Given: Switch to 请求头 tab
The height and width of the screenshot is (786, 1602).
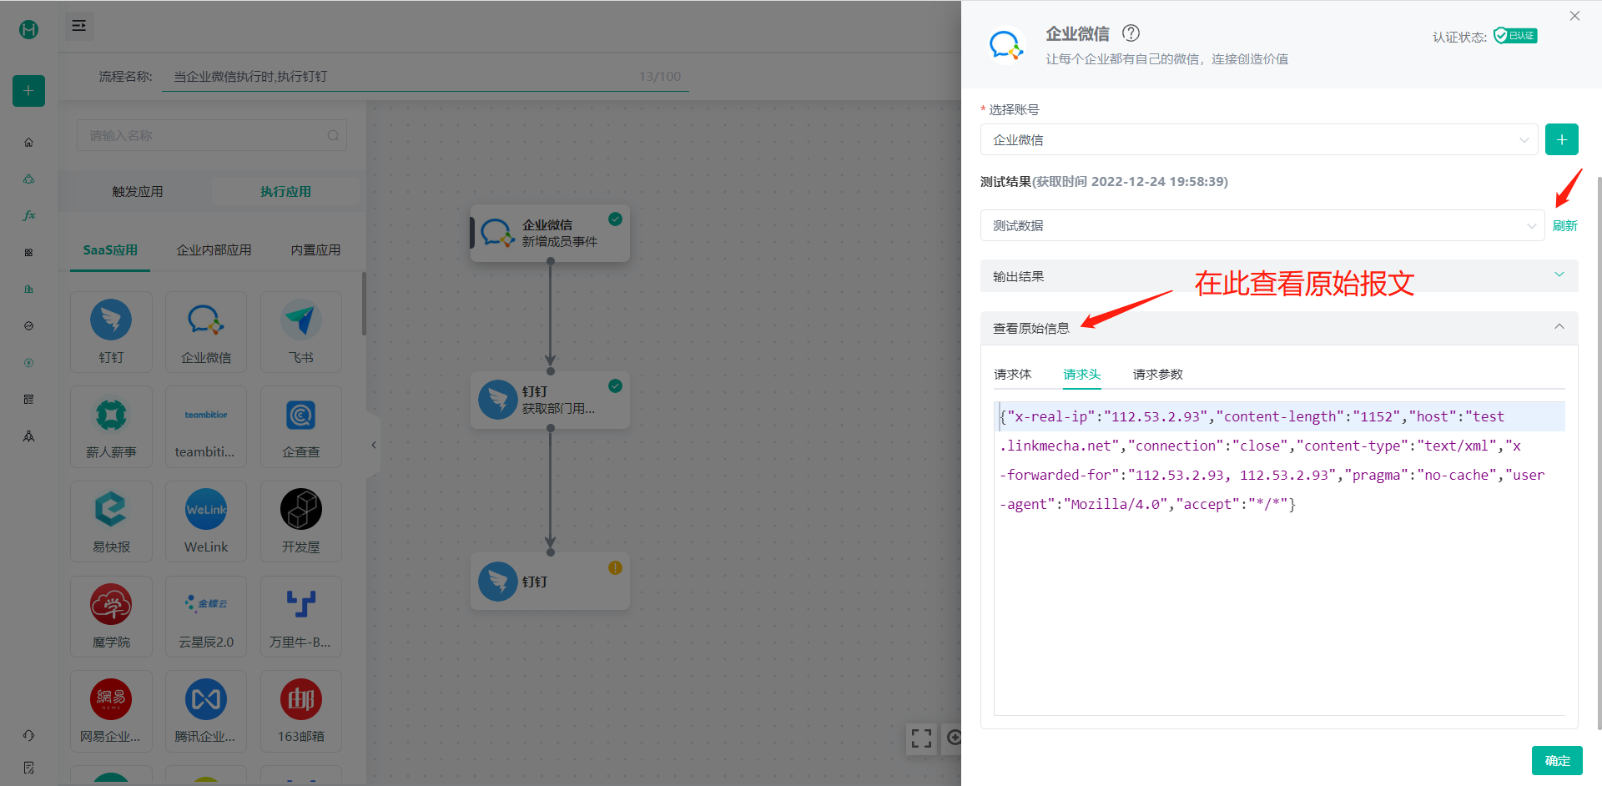Looking at the screenshot, I should click(1082, 374).
